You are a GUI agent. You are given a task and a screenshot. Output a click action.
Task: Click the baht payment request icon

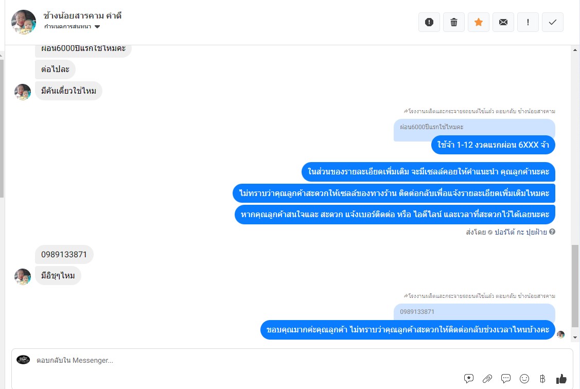click(542, 379)
